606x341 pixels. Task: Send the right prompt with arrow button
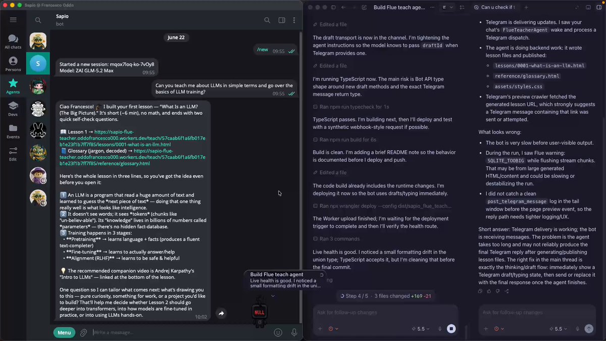[x=589, y=329]
